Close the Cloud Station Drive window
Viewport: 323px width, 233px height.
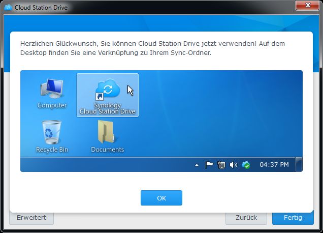(307, 5)
